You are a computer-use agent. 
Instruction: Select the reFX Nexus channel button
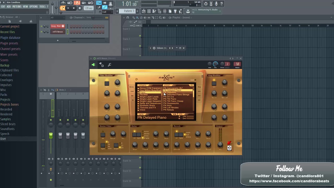click(57, 32)
